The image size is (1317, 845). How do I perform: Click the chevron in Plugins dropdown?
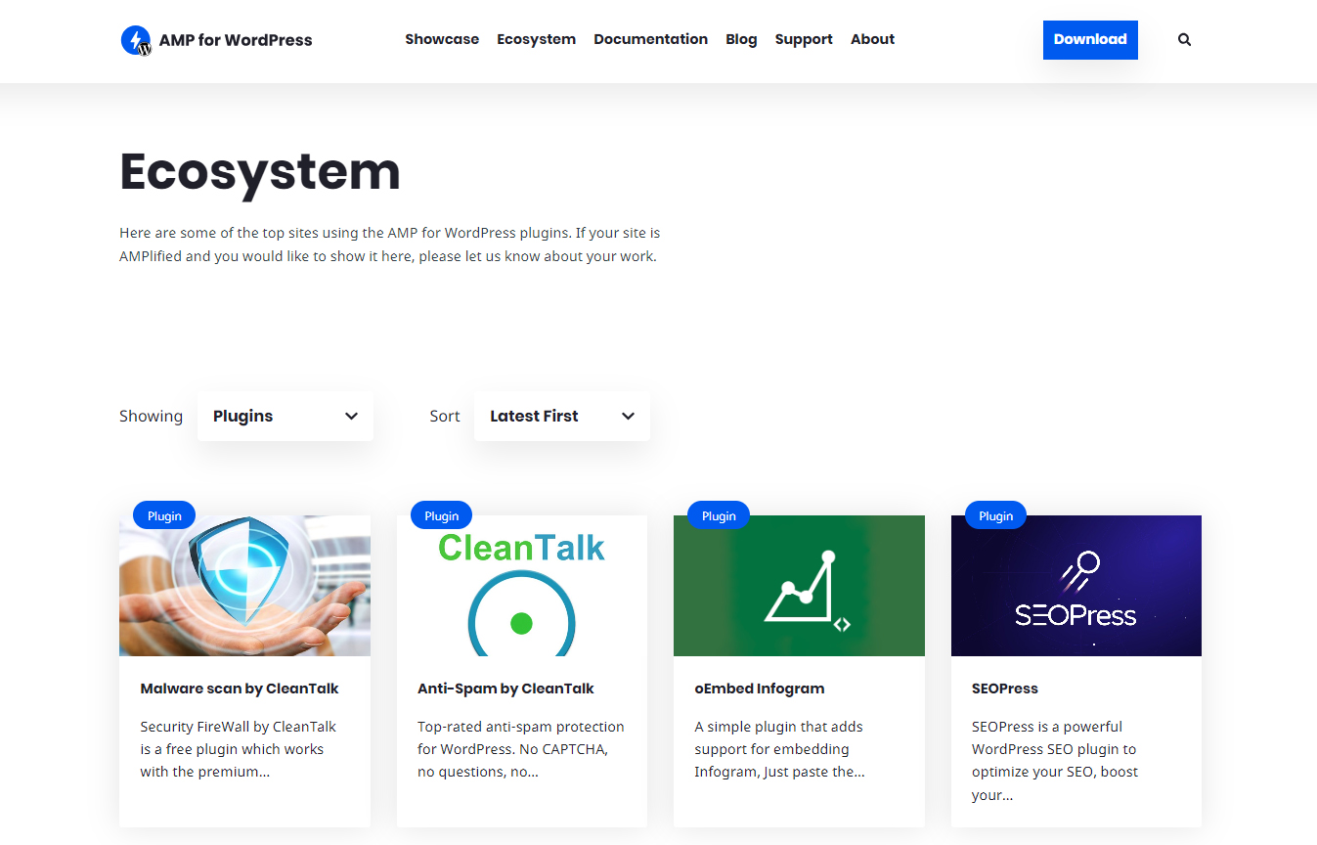[x=351, y=416]
